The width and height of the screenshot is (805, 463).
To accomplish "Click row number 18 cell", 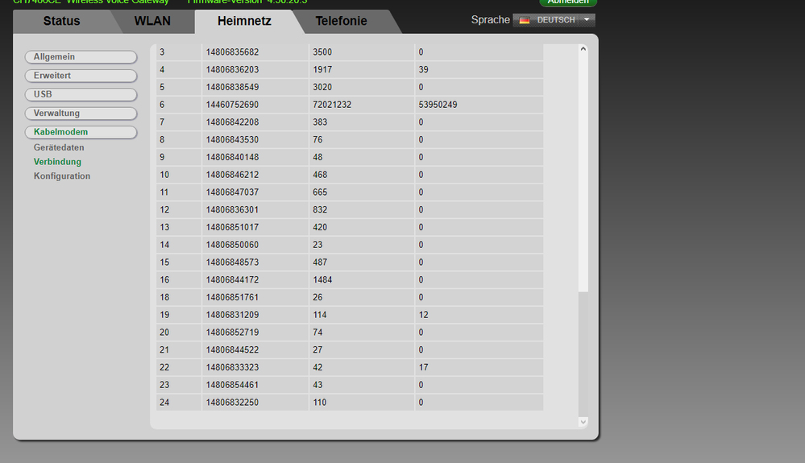I will (179, 297).
